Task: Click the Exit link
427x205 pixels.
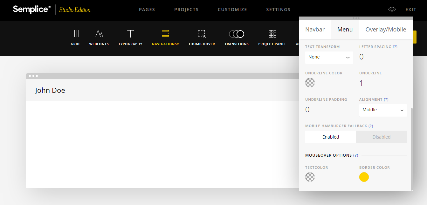Action: tap(411, 10)
